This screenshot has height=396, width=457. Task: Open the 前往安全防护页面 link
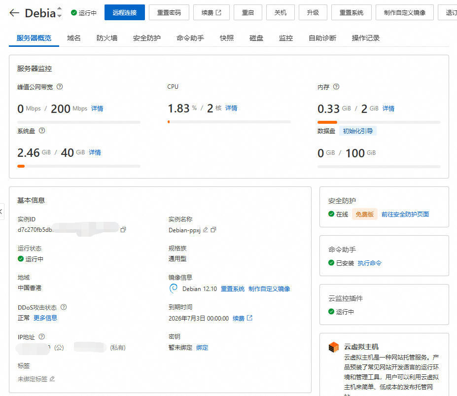[405, 215]
